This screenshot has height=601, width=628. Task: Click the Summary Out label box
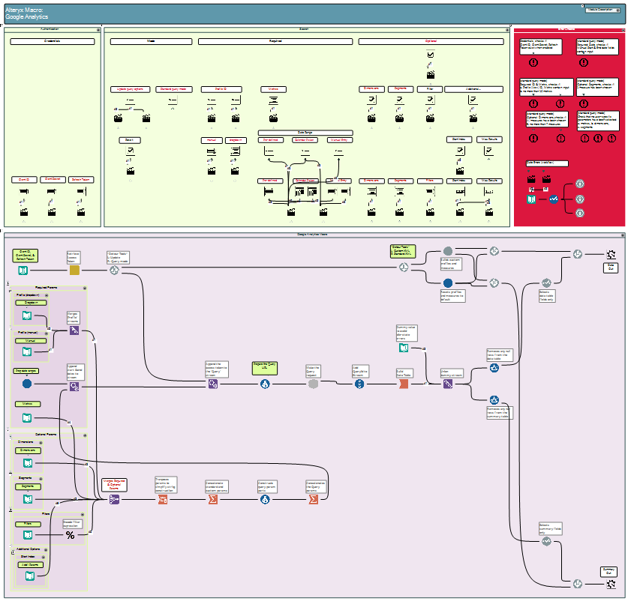tap(608, 572)
